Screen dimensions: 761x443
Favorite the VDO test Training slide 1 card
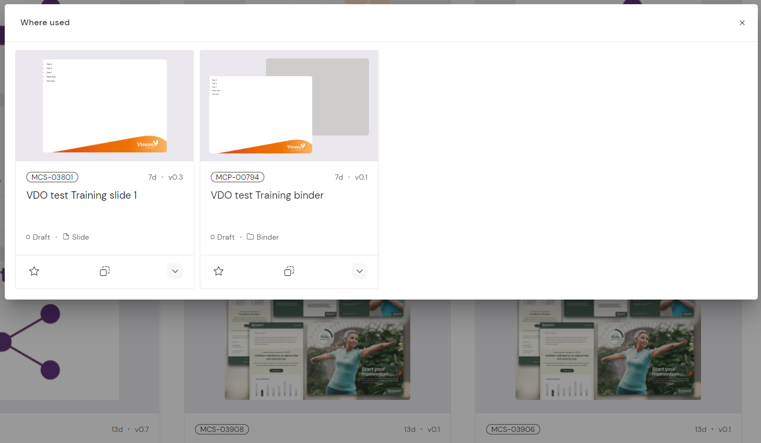pyautogui.click(x=34, y=271)
